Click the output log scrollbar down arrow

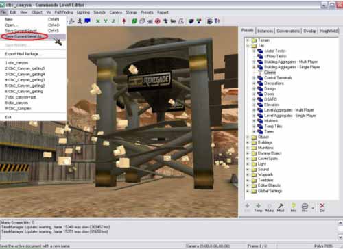coord(340,237)
